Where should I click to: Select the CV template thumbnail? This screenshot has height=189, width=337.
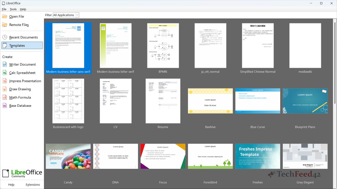pyautogui.click(x=116, y=101)
